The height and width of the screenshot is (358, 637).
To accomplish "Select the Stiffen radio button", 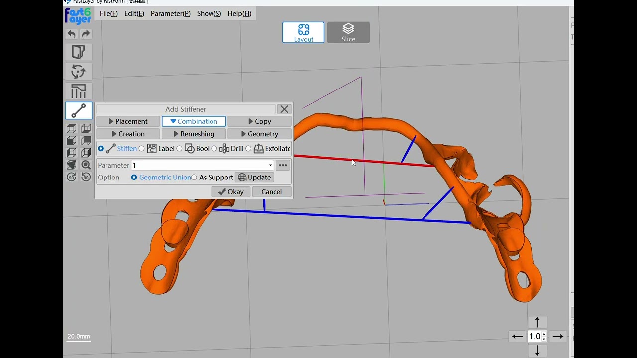I will (101, 148).
